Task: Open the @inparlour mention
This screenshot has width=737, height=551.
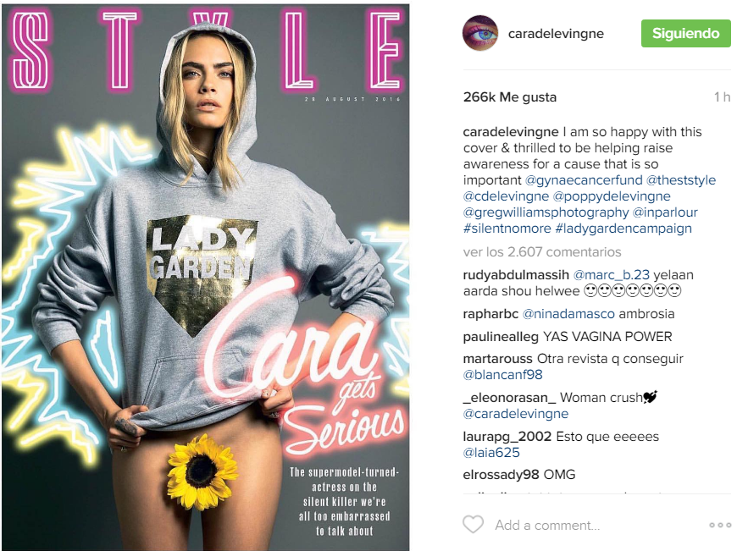Action: (665, 212)
